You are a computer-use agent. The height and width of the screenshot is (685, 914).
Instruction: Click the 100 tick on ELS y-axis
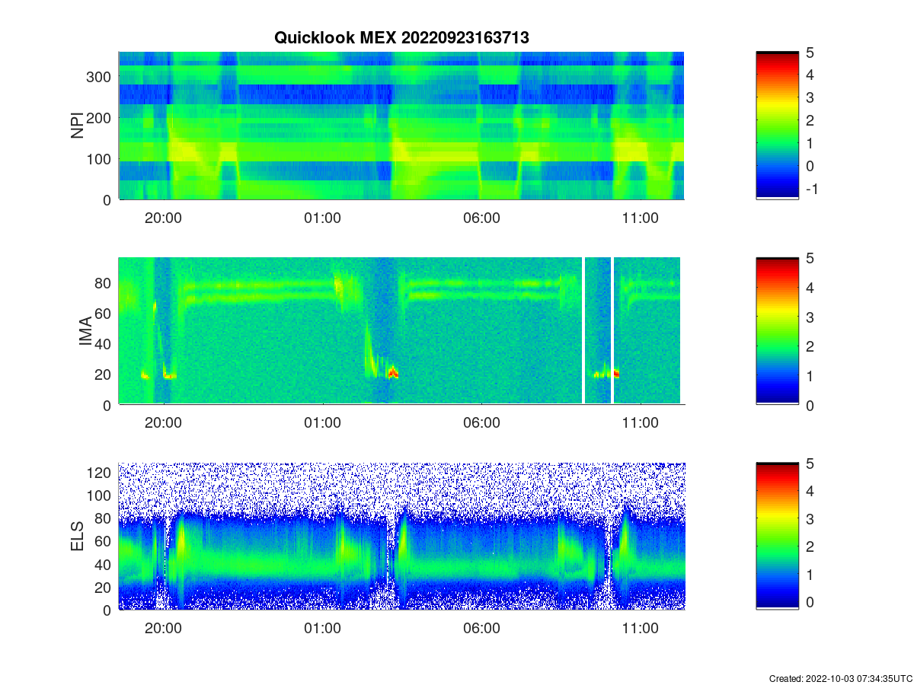click(101, 495)
